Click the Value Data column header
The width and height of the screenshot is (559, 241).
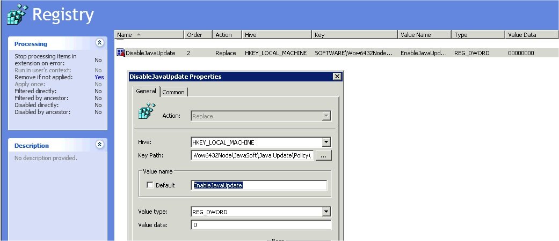click(x=528, y=35)
